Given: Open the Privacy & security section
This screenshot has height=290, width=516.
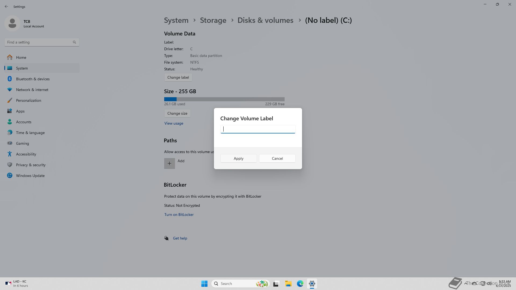Looking at the screenshot, I should (x=31, y=165).
